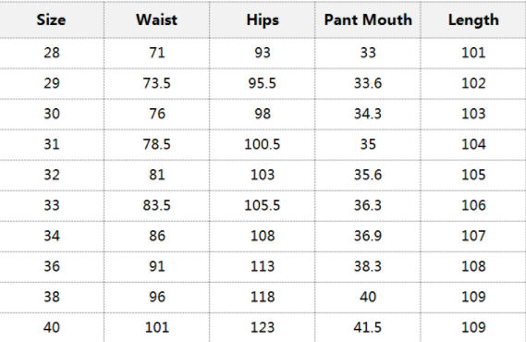Screen dimensions: 526x342
Task: Select hips value 118
Action: click(x=263, y=297)
